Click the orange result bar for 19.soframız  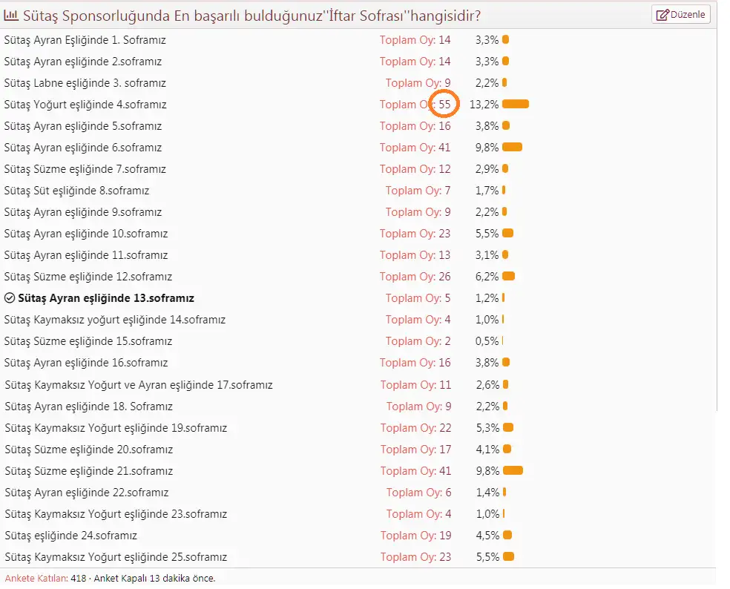pyautogui.click(x=508, y=427)
